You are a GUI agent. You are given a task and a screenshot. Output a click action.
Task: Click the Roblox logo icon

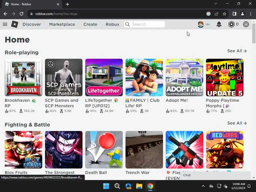click(14, 24)
